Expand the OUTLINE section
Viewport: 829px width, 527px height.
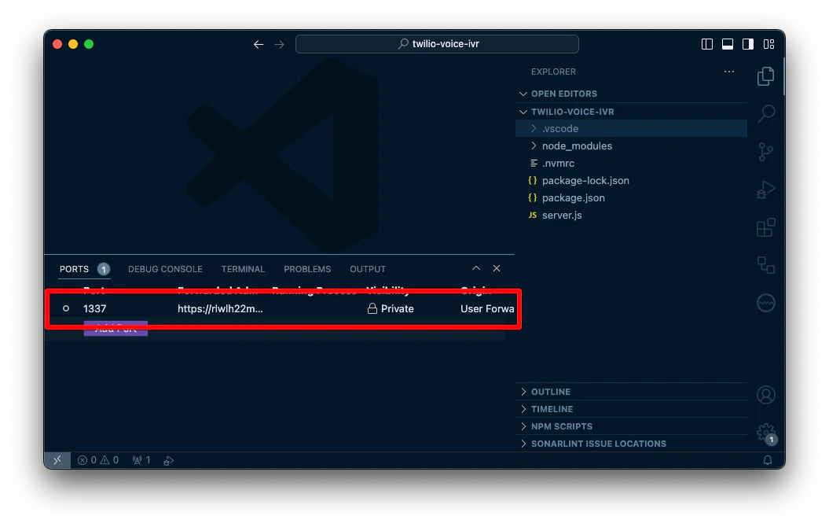[x=631, y=392]
